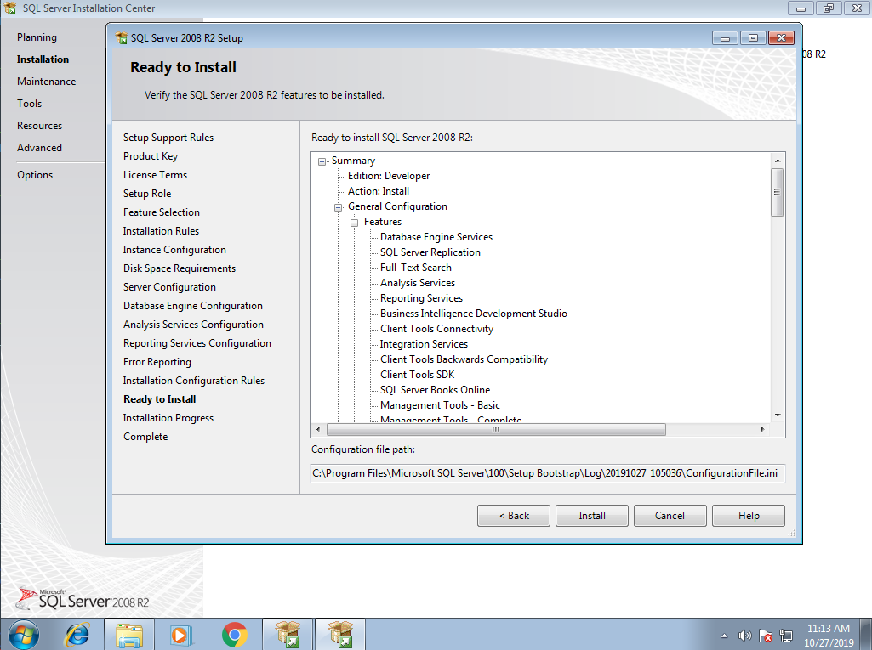The height and width of the screenshot is (650, 872).
Task: Switch to first SQL Server setup taskbar icon
Action: [288, 635]
